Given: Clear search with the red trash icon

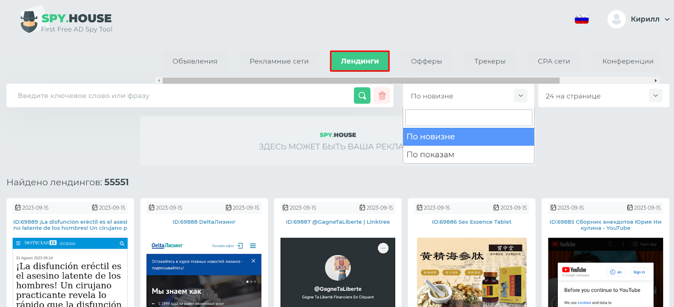Looking at the screenshot, I should (382, 95).
